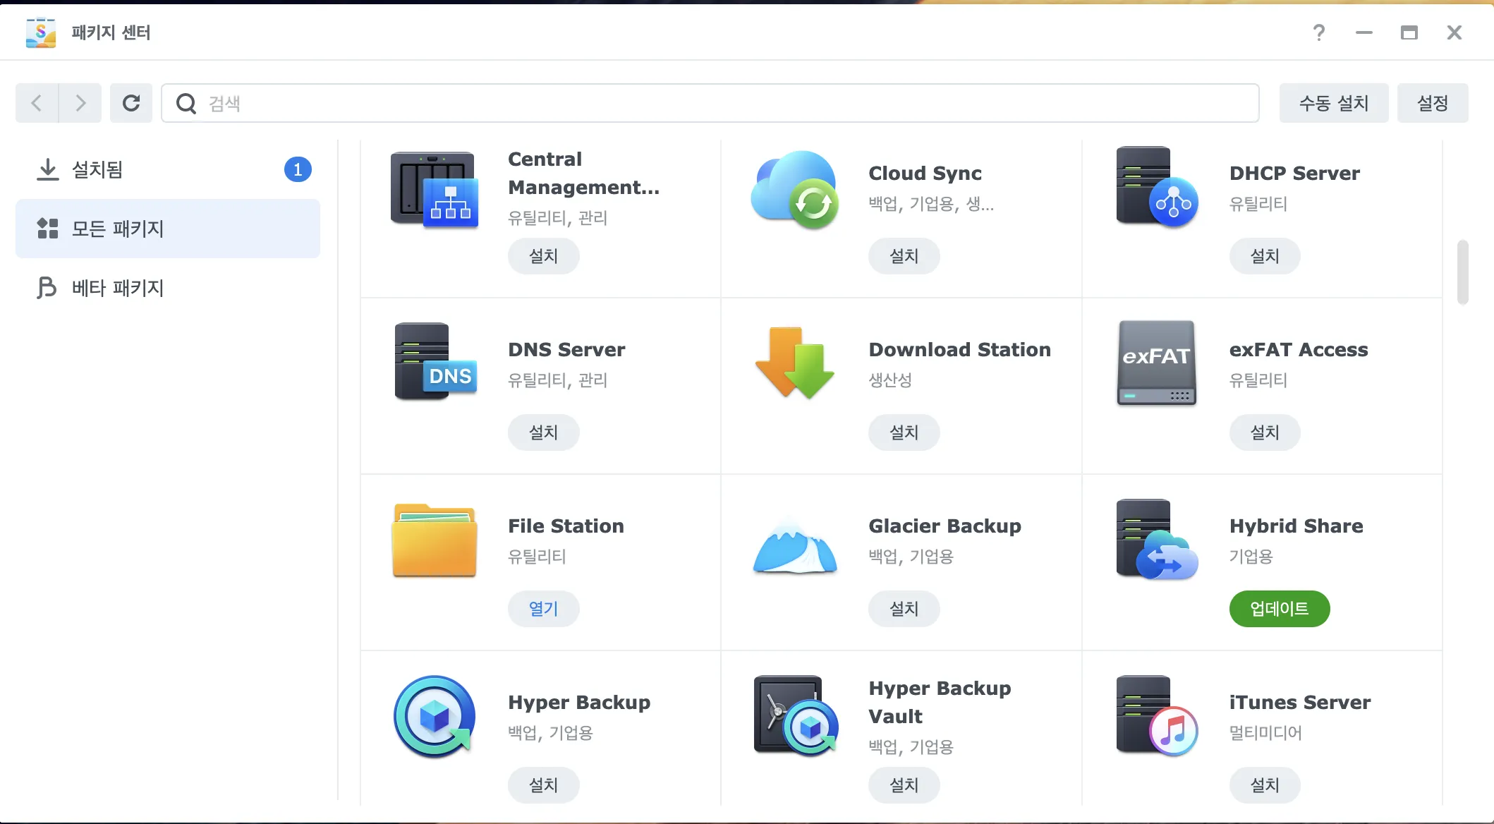This screenshot has height=824, width=1494.
Task: Click the exFAT Access drive icon
Action: point(1156,363)
